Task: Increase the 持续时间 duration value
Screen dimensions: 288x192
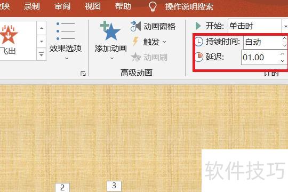Action: [284, 38]
